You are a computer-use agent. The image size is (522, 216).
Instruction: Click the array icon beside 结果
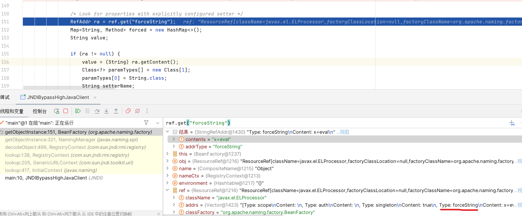(175, 132)
